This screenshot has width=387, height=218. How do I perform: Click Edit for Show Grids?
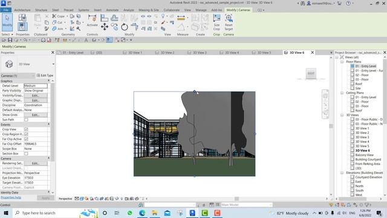point(35,115)
